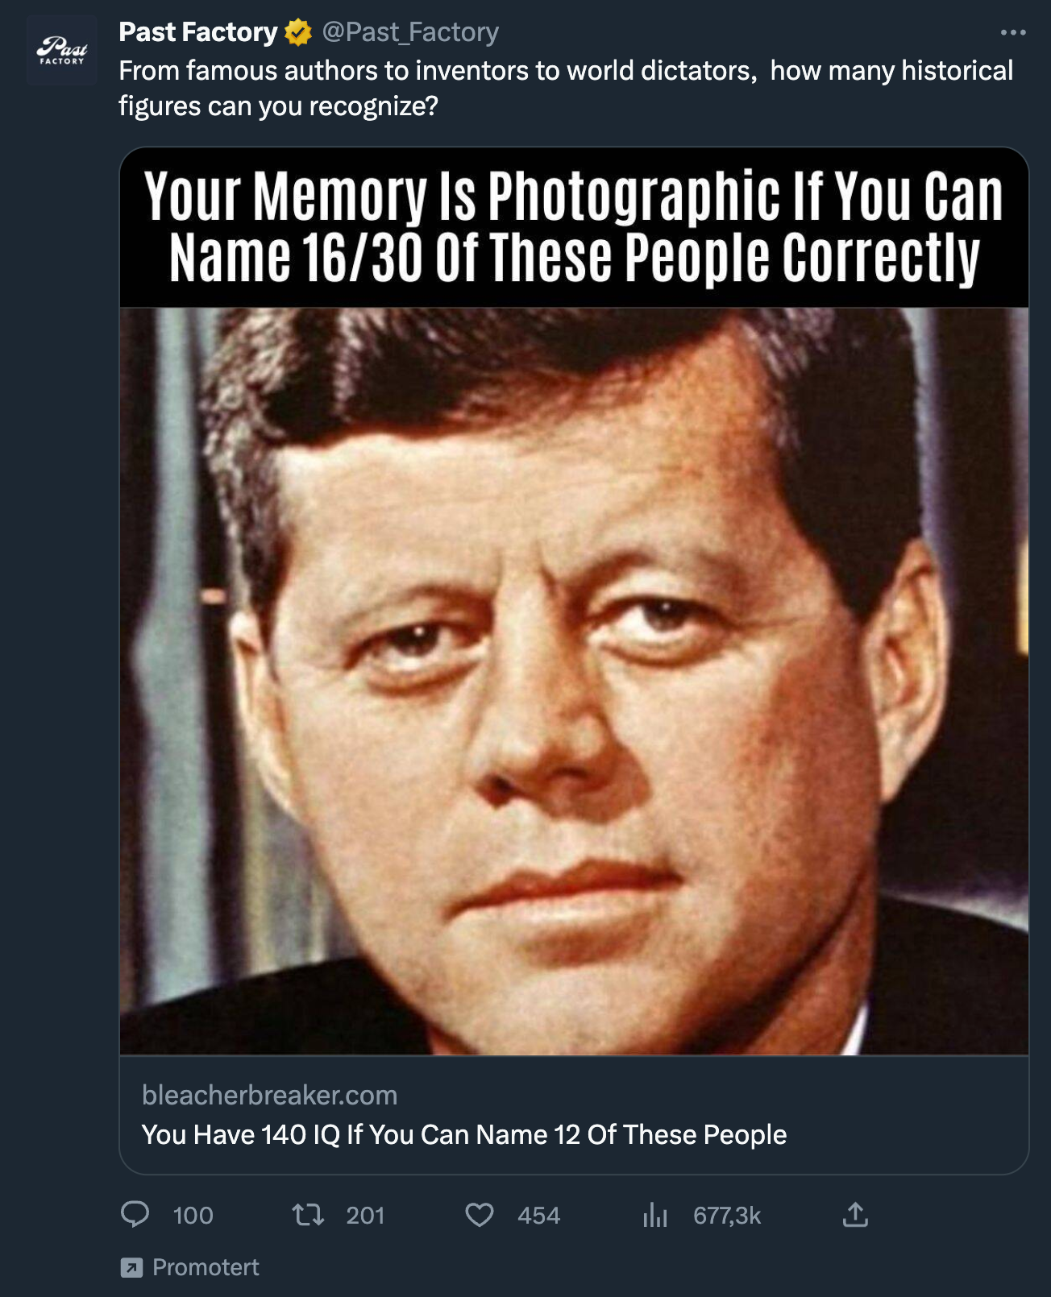This screenshot has height=1297, width=1051.
Task: Open the Past Factory display name
Action: (x=198, y=32)
